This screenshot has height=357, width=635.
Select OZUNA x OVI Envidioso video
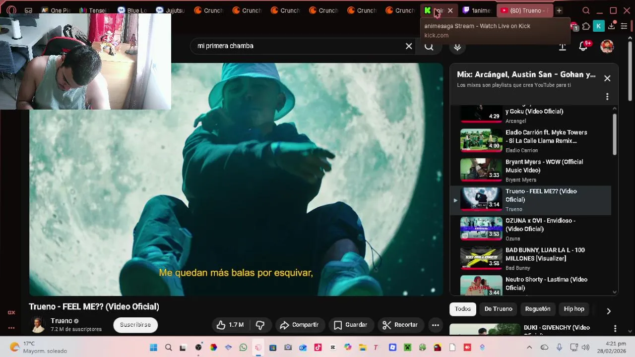pyautogui.click(x=530, y=229)
